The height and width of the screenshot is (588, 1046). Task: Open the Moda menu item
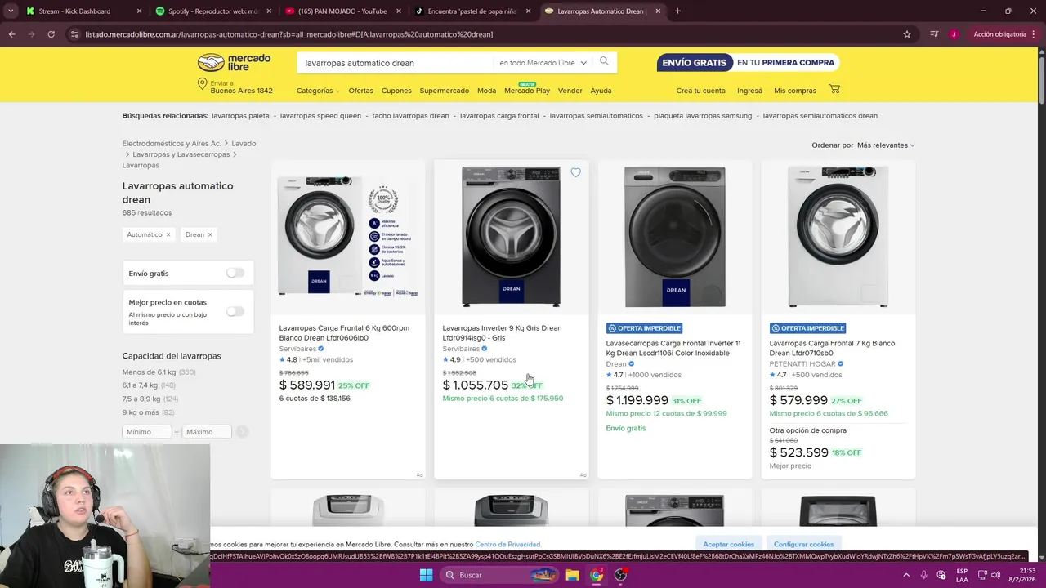point(487,91)
